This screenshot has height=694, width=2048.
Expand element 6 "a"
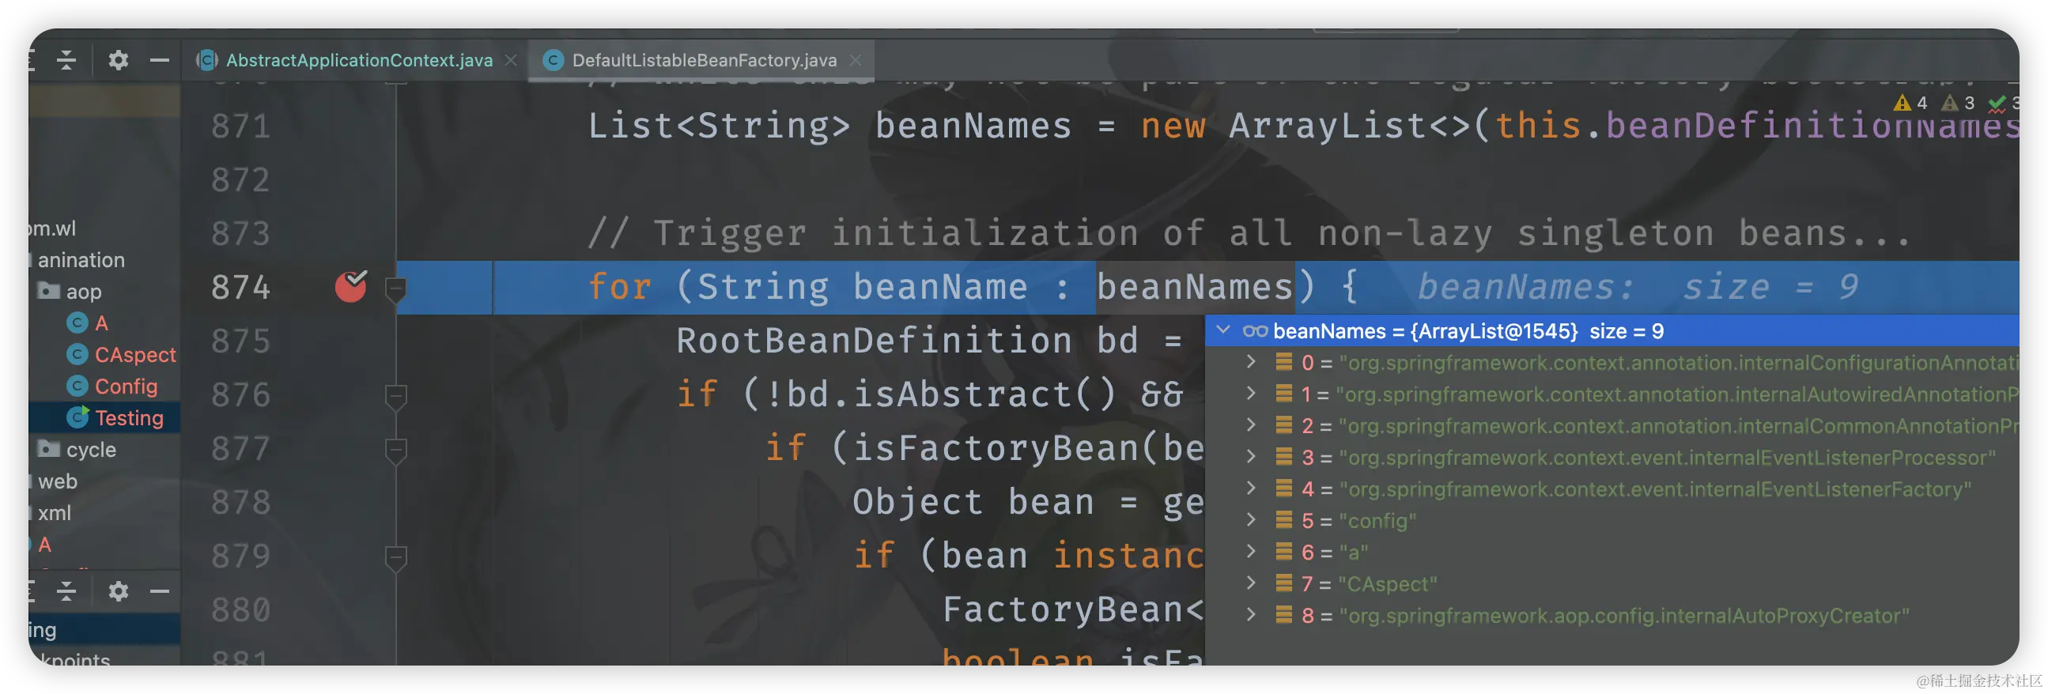pos(1251,552)
